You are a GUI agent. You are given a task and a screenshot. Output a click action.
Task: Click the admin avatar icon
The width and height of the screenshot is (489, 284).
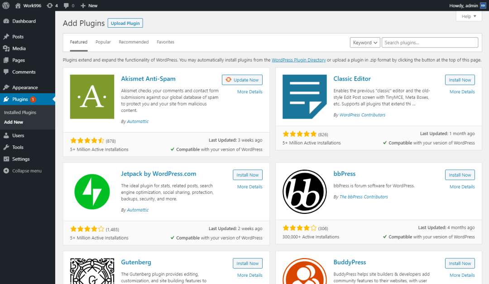coord(483,5)
